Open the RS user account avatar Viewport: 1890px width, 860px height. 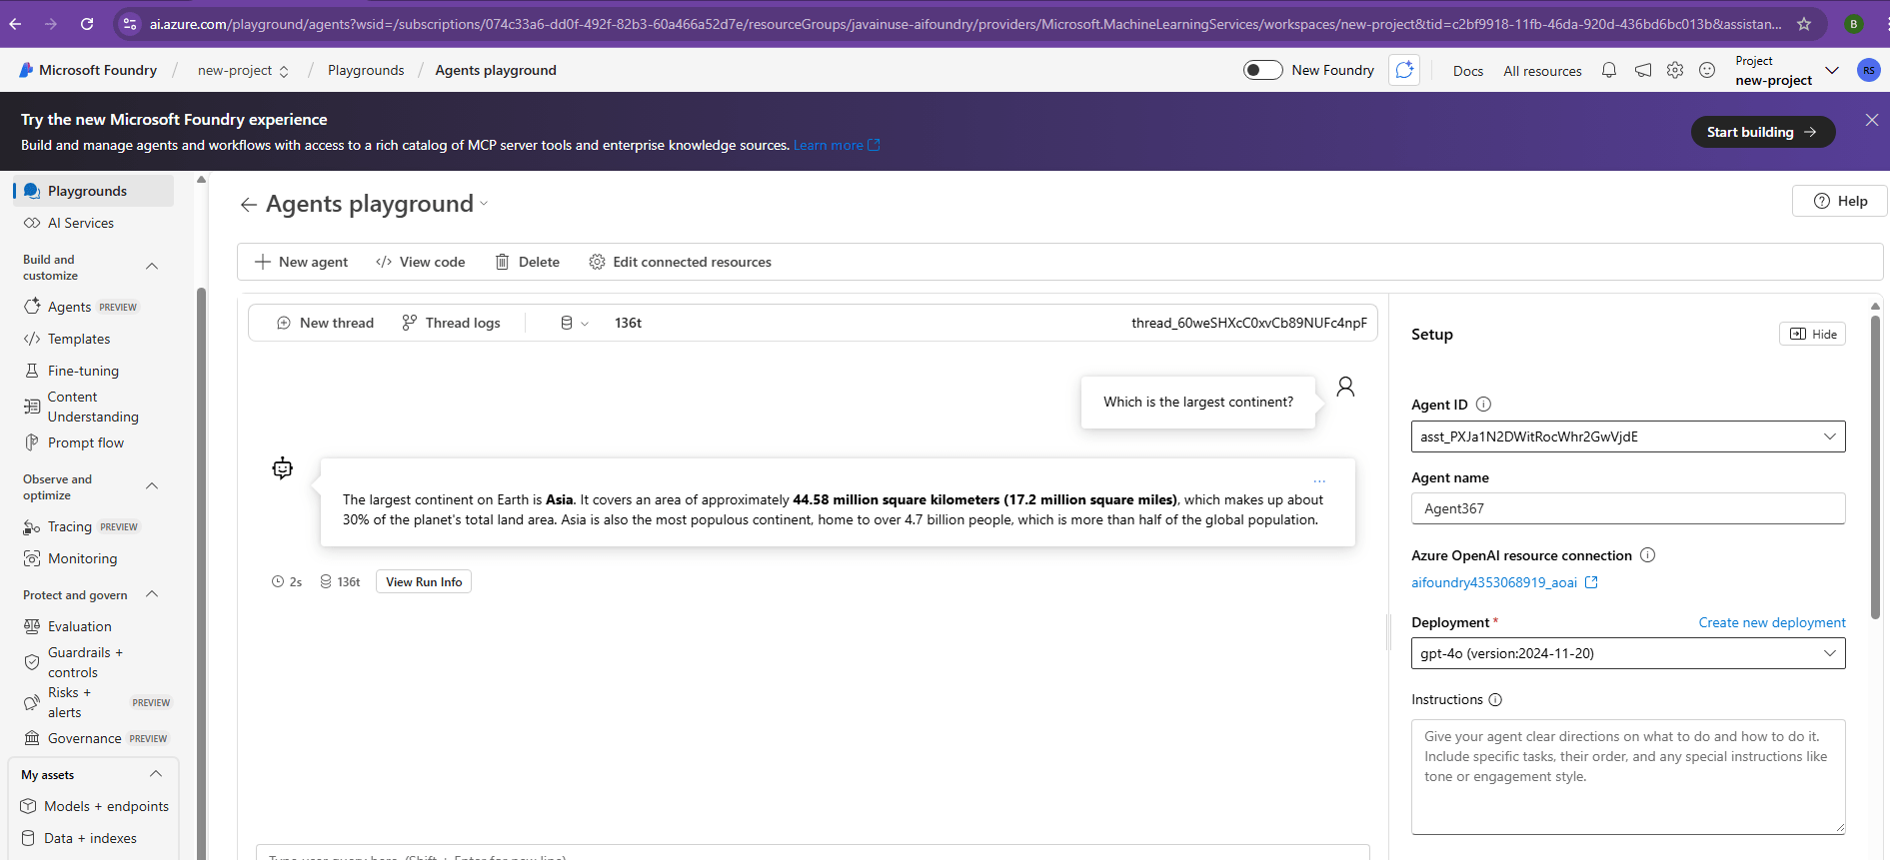[x=1868, y=70]
